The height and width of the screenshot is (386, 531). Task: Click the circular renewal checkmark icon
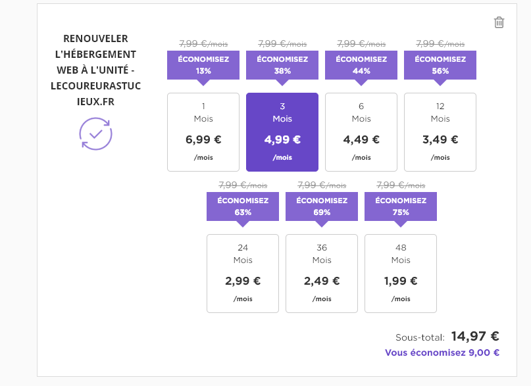click(96, 133)
